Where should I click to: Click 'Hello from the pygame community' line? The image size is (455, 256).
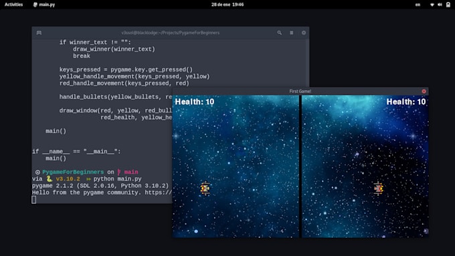(x=102, y=193)
